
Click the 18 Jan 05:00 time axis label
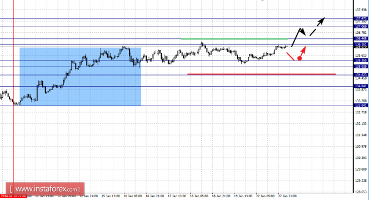(x=199, y=196)
